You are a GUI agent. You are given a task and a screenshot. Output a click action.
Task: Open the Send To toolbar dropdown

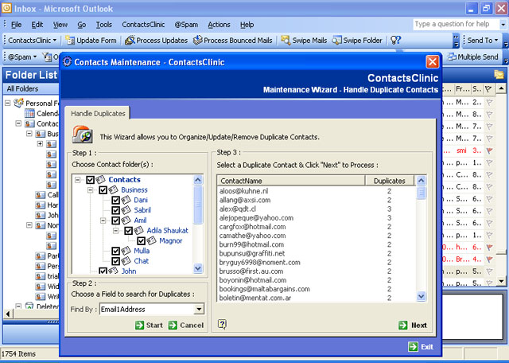496,41
